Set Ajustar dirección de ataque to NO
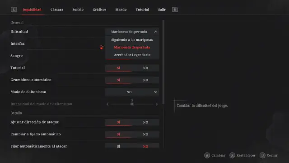This screenshot has width=289, height=163. 145,122
